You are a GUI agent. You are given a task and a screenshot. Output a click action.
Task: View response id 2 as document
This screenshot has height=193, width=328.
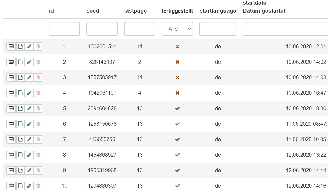coord(20,62)
